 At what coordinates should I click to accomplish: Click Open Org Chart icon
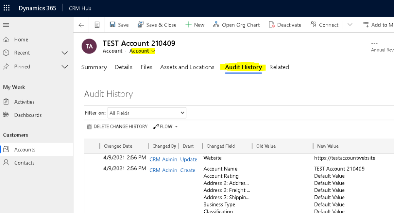point(216,25)
